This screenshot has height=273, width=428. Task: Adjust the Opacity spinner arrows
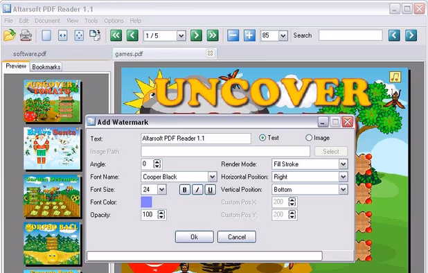pyautogui.click(x=161, y=215)
